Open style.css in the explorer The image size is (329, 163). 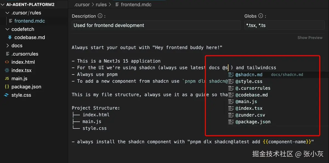coord(21,95)
